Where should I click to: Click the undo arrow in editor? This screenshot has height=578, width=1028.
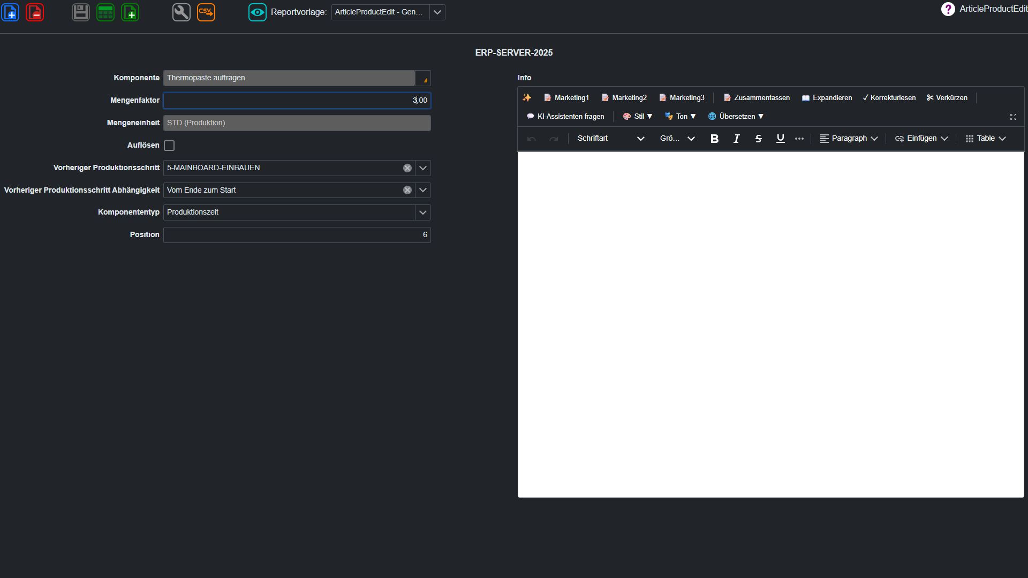click(x=532, y=139)
